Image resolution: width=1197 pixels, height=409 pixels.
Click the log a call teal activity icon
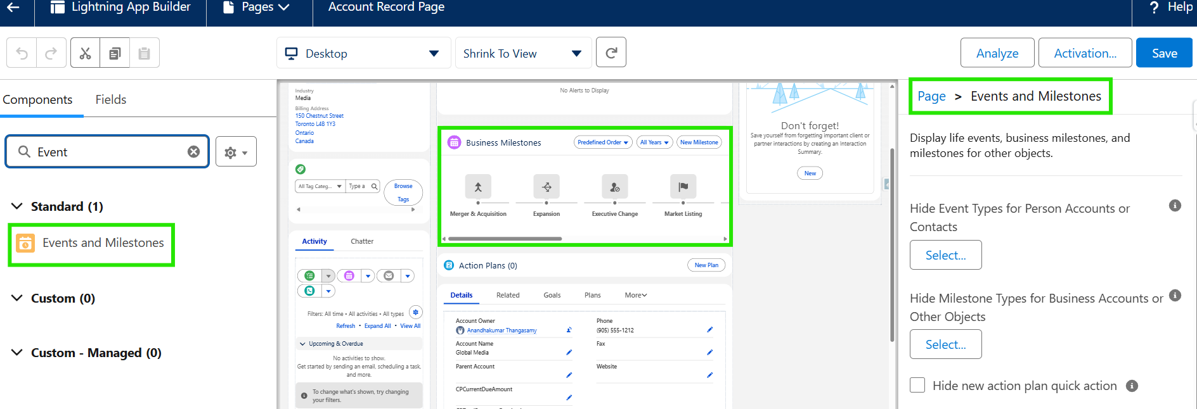(x=309, y=291)
